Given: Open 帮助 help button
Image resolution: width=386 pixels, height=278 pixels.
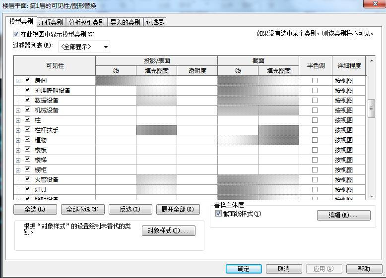Looking at the screenshot, I should coord(364,269).
